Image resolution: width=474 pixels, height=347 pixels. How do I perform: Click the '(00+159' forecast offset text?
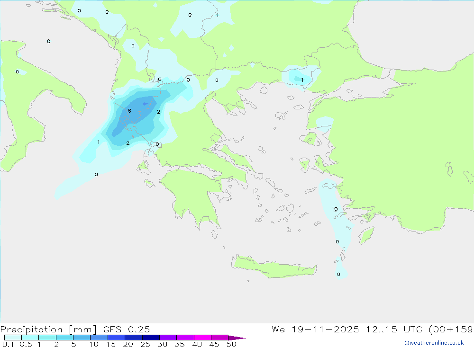coord(451,329)
